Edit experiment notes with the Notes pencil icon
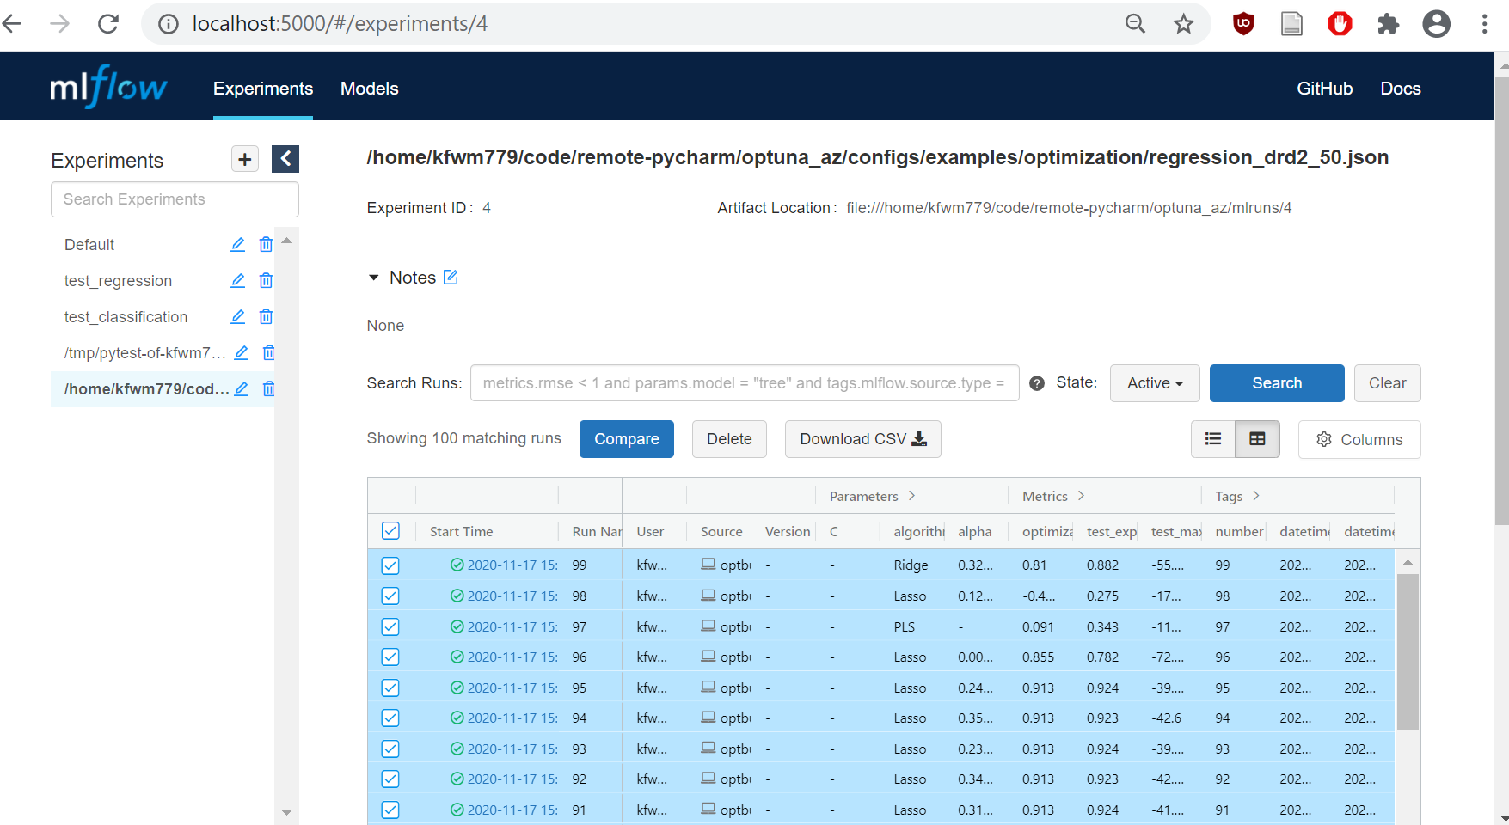 click(x=451, y=278)
